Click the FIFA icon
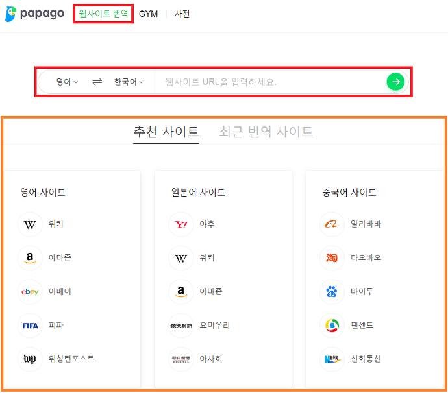The image size is (448, 393). pos(30,326)
